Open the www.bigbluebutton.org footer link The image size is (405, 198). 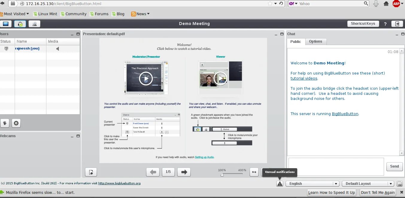click(119, 183)
